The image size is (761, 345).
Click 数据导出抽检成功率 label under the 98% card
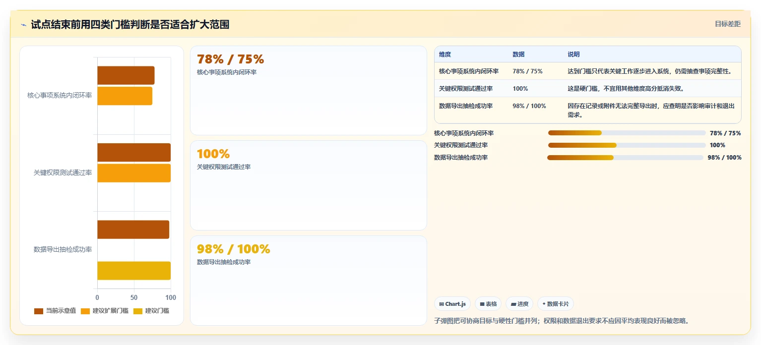(x=224, y=262)
